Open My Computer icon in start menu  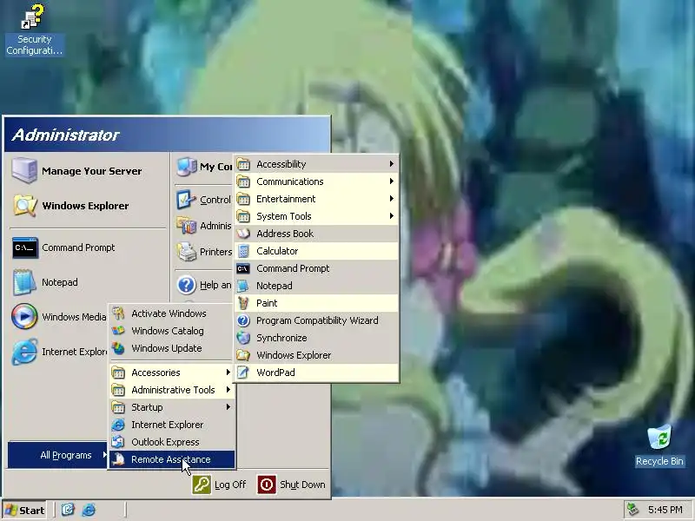(187, 167)
